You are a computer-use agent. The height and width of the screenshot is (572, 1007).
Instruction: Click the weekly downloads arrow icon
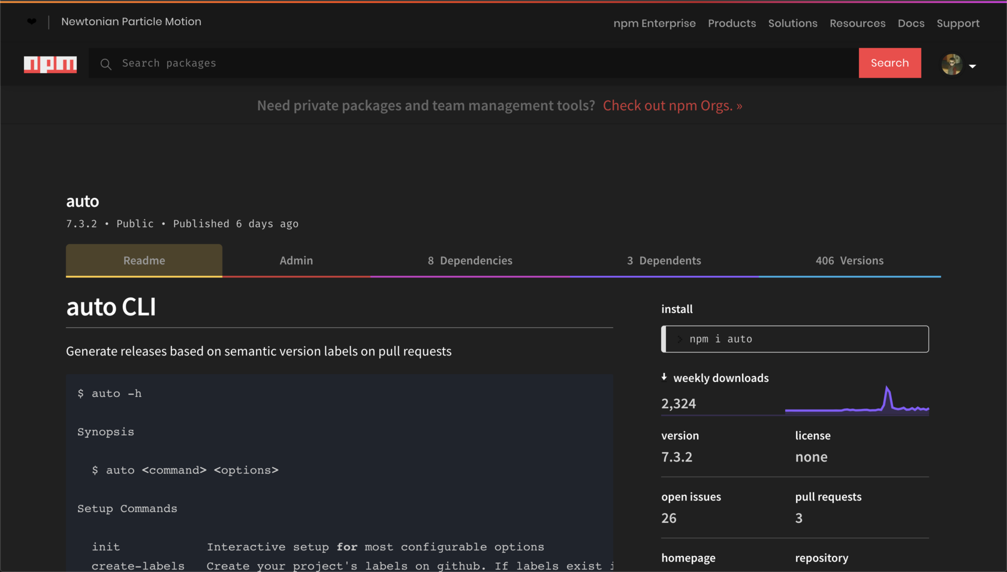pos(664,377)
